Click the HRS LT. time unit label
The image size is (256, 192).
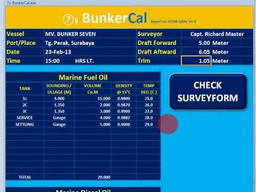pyautogui.click(x=84, y=61)
